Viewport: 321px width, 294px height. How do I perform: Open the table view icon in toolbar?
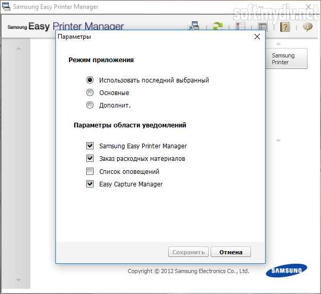[x=262, y=27]
